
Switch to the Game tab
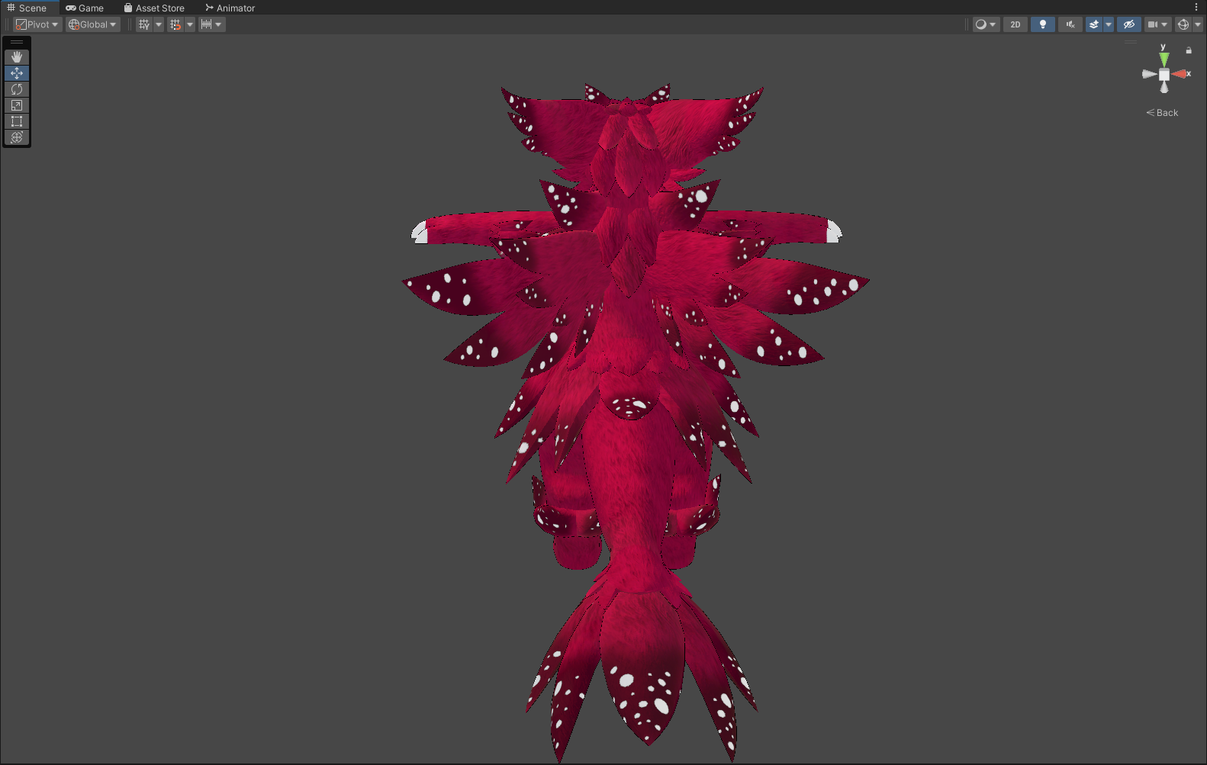coord(85,8)
